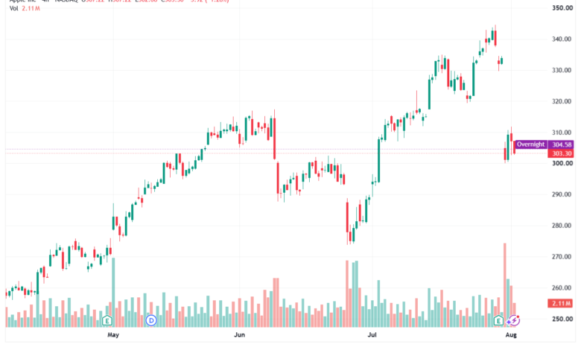This screenshot has width=581, height=350.
Task: Select the Vol indicator label
Action: pyautogui.click(x=13, y=8)
